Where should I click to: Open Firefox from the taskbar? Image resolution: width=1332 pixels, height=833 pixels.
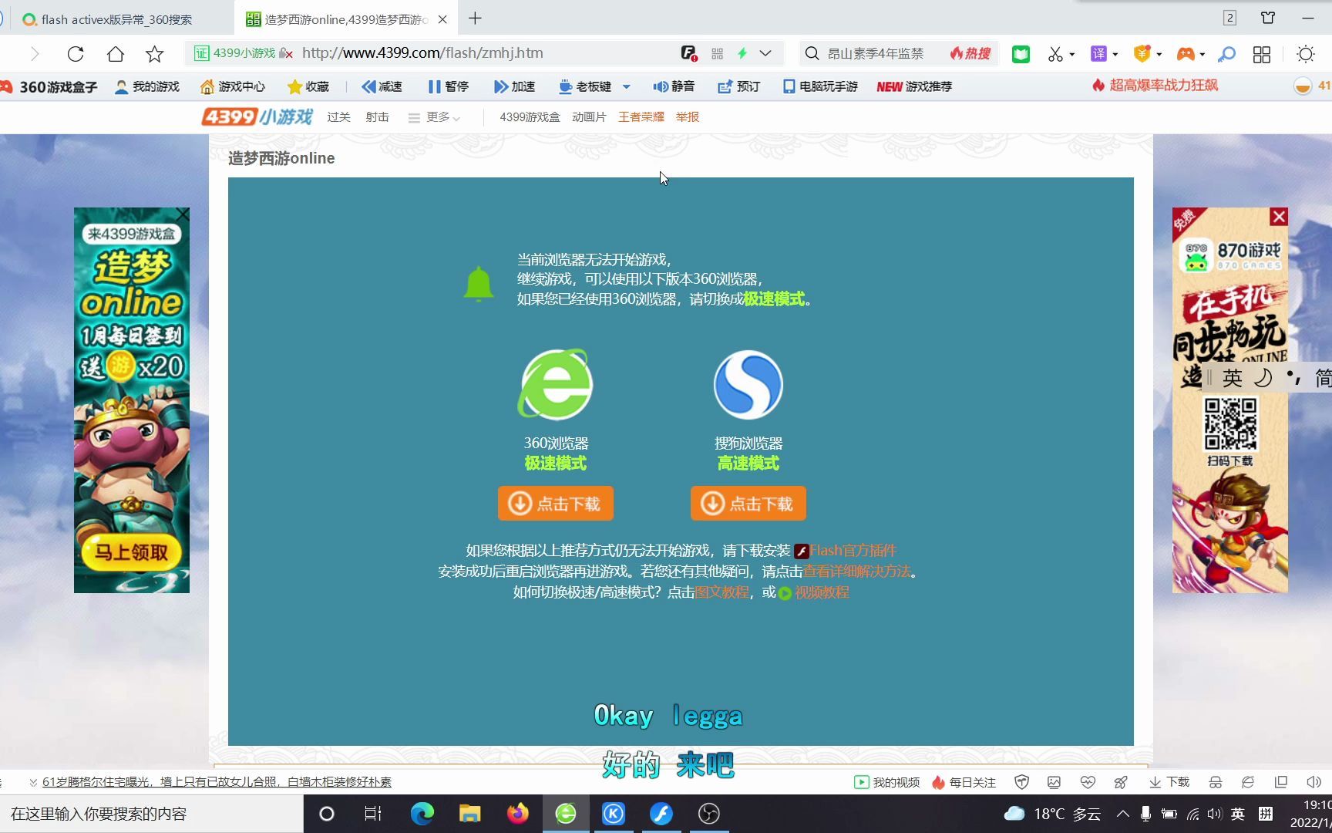[518, 814]
